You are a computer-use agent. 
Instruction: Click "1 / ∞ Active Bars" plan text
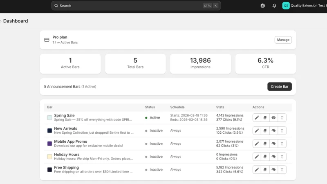65,43
